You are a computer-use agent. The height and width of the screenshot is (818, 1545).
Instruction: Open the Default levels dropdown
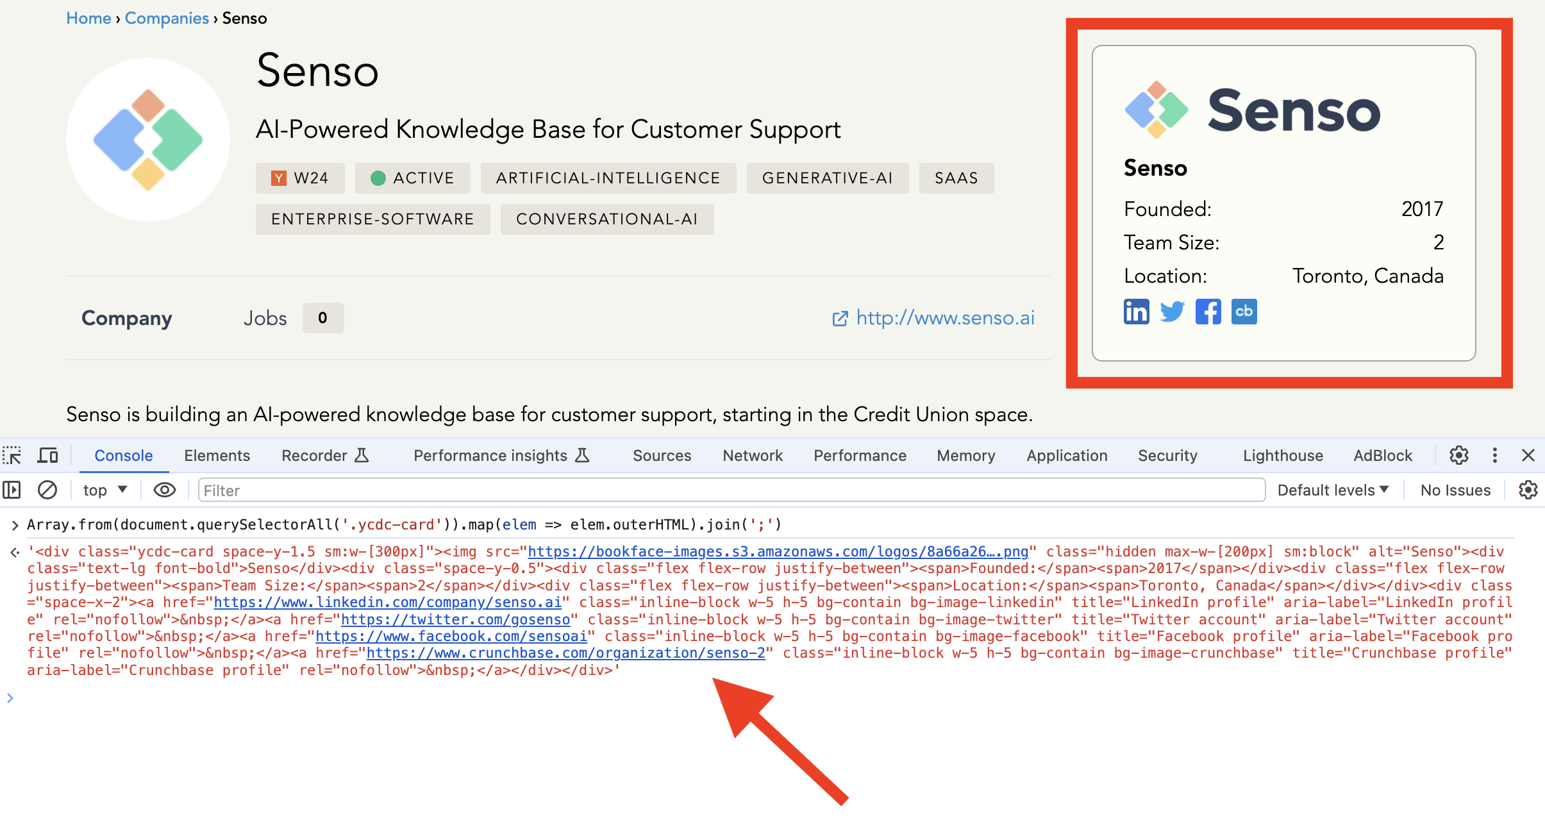point(1333,490)
